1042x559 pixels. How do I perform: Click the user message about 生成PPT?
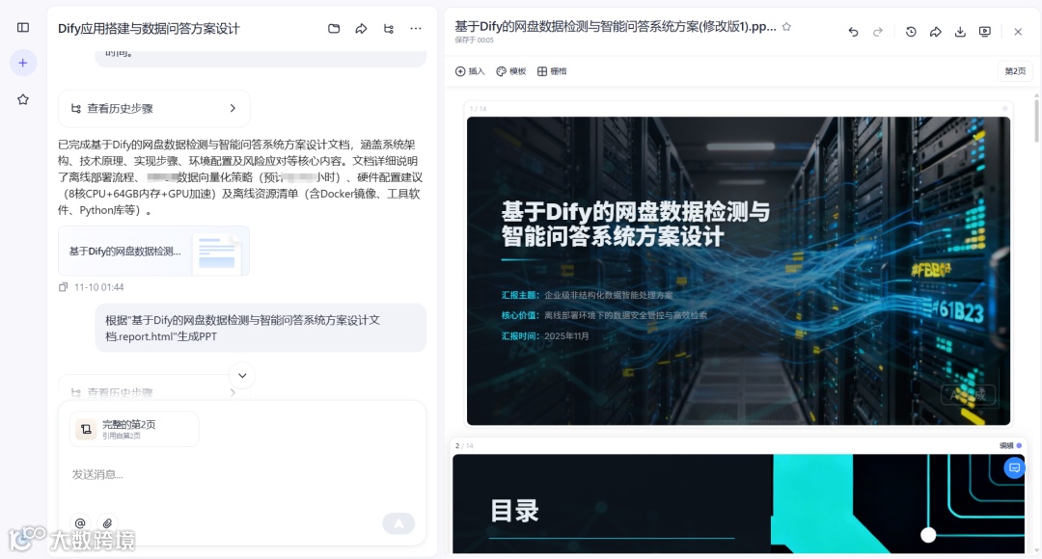tap(260, 328)
